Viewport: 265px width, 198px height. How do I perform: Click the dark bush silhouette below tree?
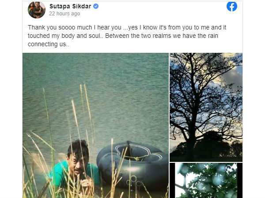pos(209,145)
